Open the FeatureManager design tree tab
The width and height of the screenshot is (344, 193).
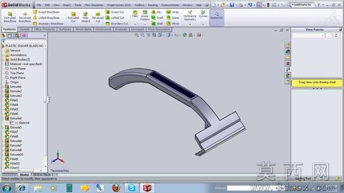[4, 36]
